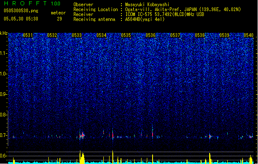The height and width of the screenshot is (164, 258).
Task: Click receiver ICOM IC-575 frequency text
Action: [x=165, y=14]
